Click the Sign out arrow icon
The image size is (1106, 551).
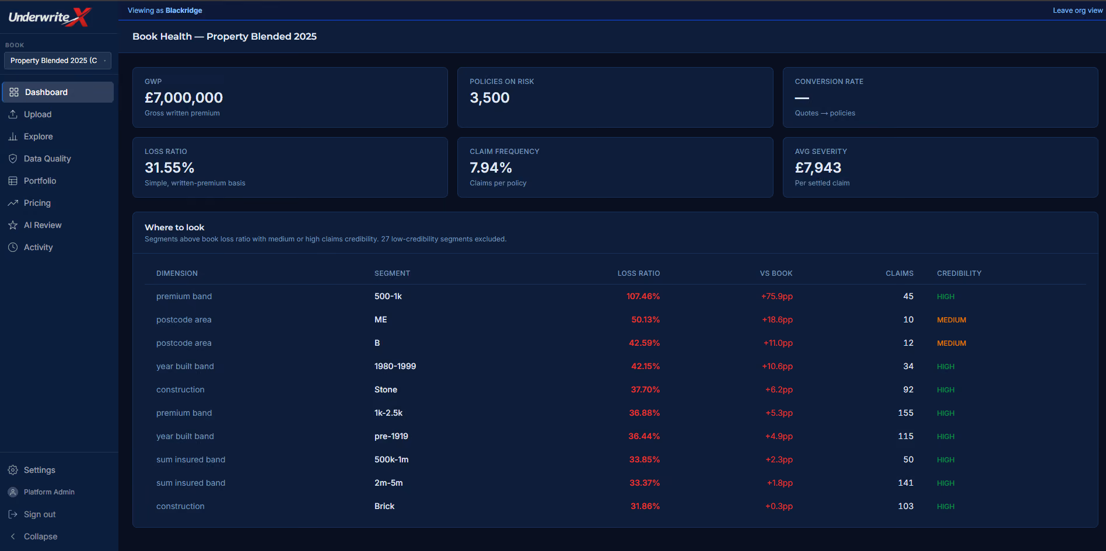(x=13, y=514)
